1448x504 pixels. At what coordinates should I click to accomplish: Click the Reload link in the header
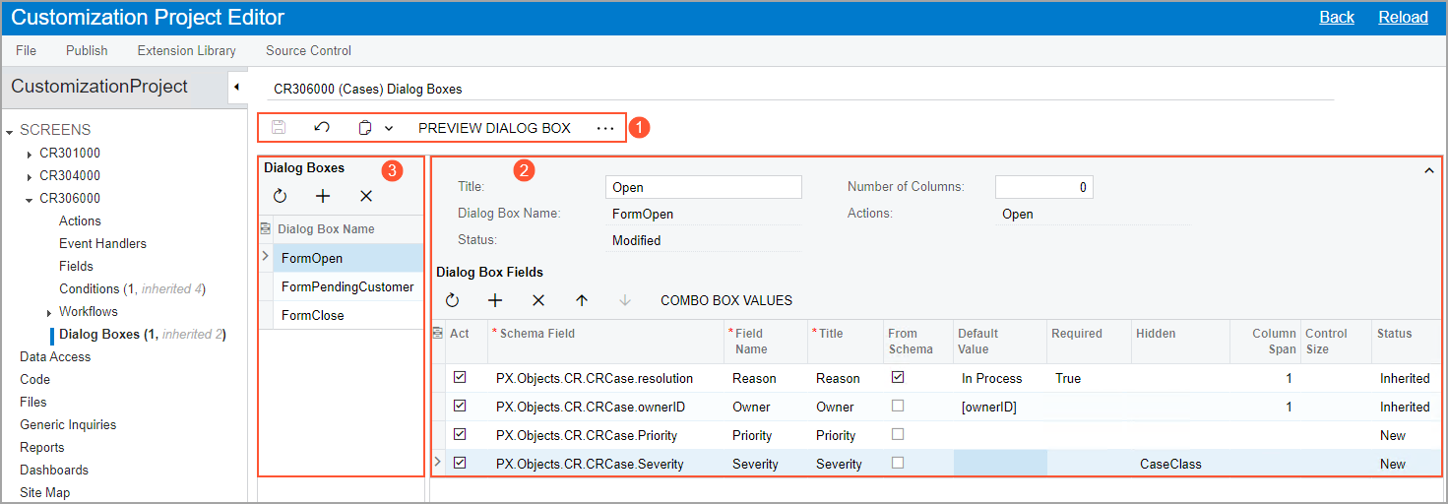1403,17
